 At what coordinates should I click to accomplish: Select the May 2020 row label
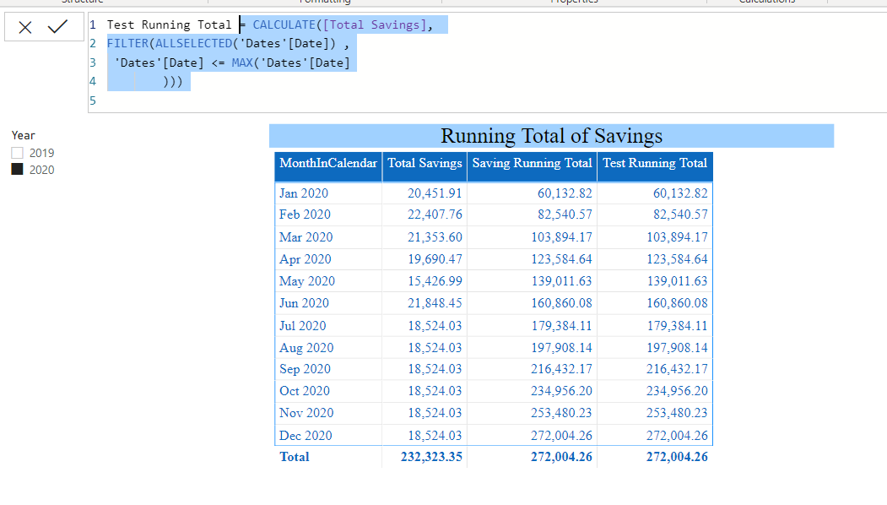307,281
